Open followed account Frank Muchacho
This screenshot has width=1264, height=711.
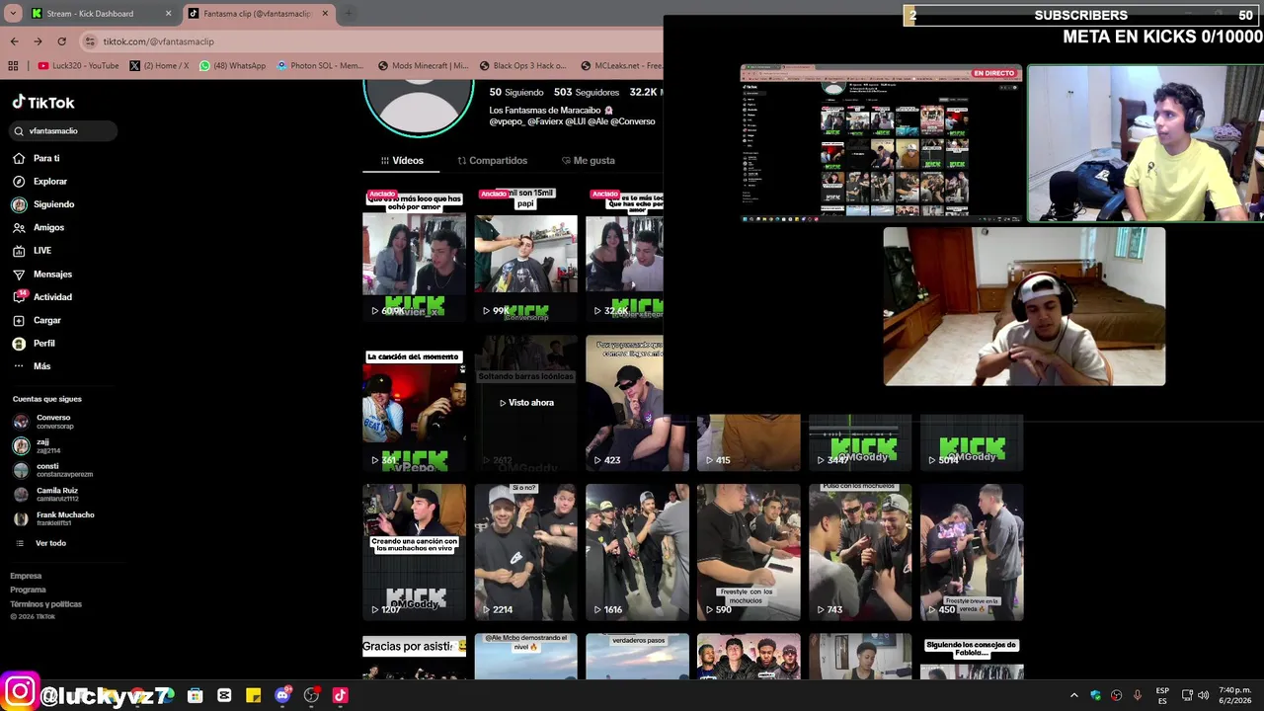tap(53, 518)
